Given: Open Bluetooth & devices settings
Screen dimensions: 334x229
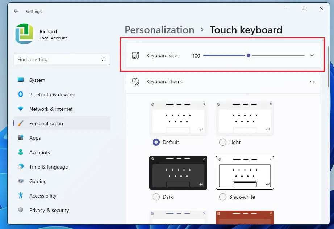Looking at the screenshot, I should click(62, 94).
